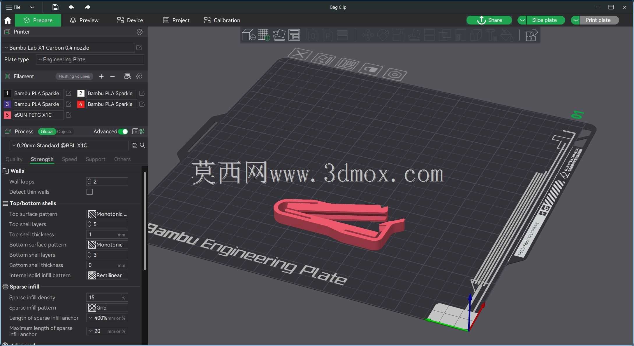Open Sparse infill pattern Grid dropdown
The height and width of the screenshot is (346, 634).
(x=108, y=308)
